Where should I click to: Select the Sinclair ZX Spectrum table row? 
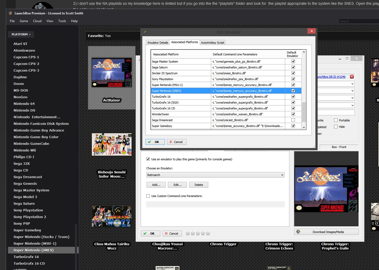pyautogui.click(x=226, y=73)
